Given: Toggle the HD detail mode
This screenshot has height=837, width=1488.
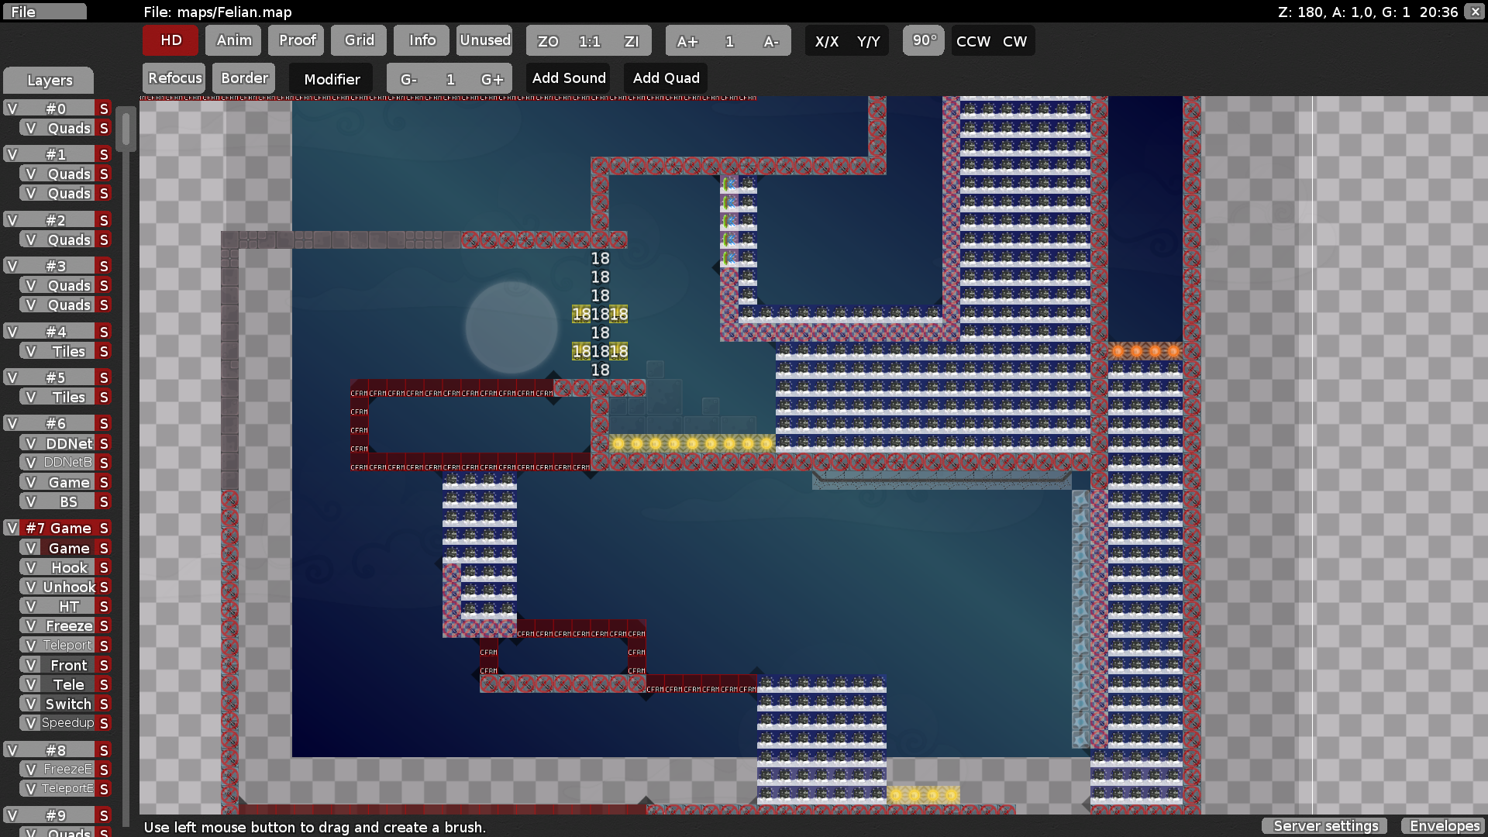Looking at the screenshot, I should click(170, 40).
